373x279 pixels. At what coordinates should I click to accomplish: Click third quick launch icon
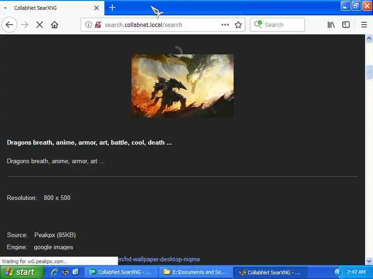click(x=76, y=272)
